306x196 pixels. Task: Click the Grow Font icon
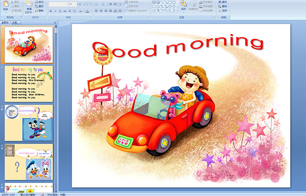[x=80, y=4]
